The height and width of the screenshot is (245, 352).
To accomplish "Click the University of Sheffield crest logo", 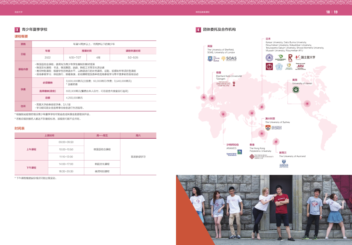I will coord(213,59).
